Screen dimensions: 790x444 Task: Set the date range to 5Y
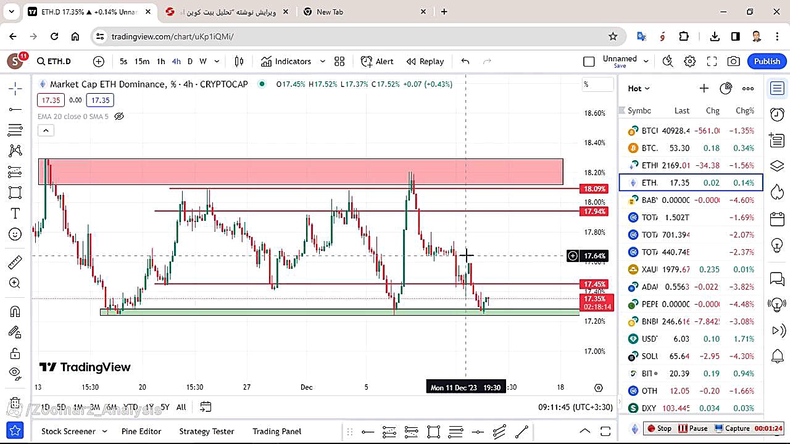165,407
